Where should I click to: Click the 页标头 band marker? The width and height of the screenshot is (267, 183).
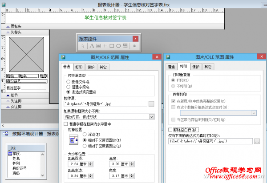click(8, 27)
